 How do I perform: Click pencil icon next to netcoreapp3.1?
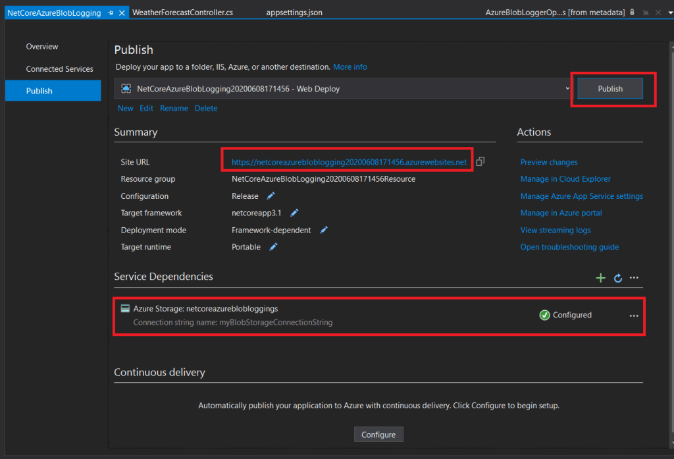294,213
